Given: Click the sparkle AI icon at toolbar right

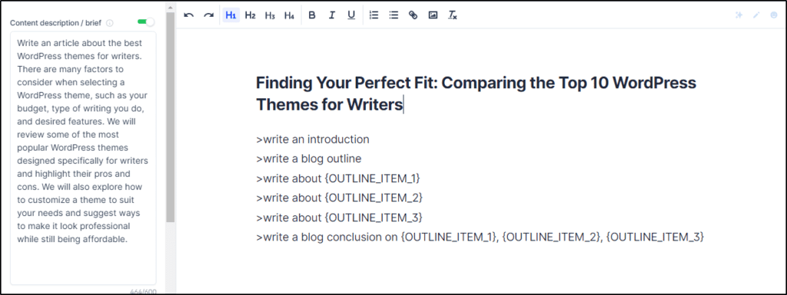Looking at the screenshot, I should point(739,15).
